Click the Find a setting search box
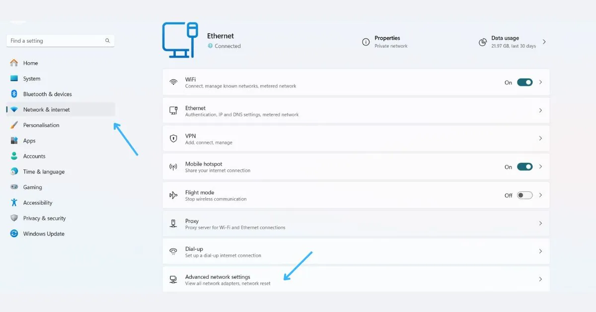 point(61,41)
